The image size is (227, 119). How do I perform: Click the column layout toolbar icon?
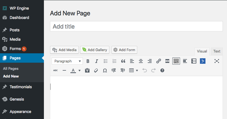[x=194, y=61]
